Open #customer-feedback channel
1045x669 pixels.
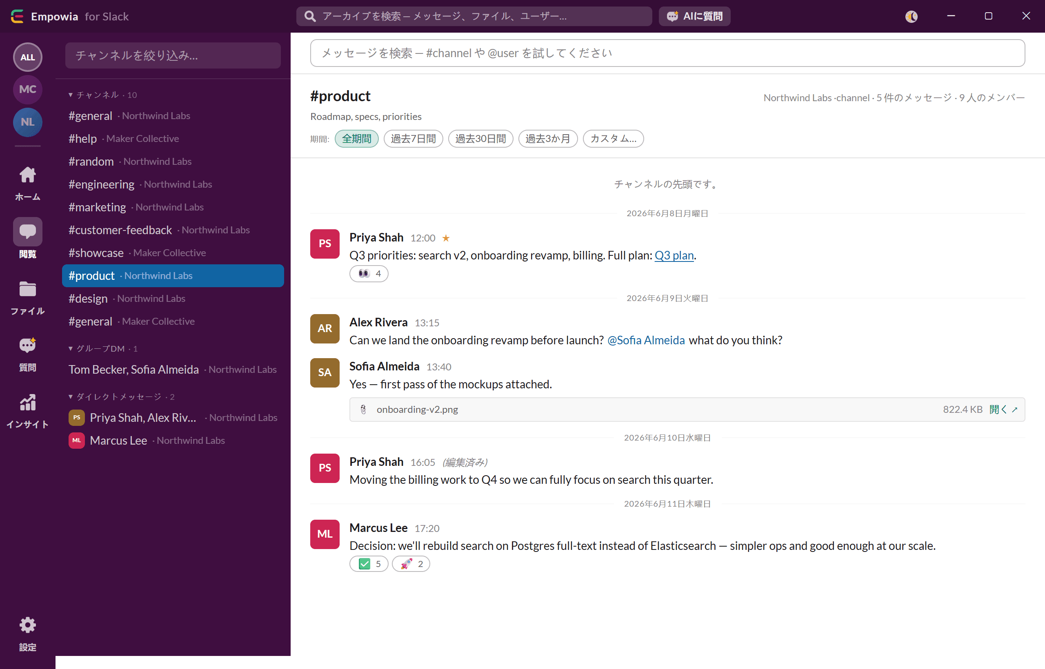173,230
